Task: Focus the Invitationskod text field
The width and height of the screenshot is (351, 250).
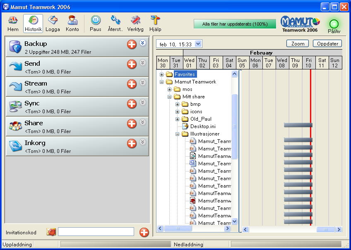Action: point(96,232)
